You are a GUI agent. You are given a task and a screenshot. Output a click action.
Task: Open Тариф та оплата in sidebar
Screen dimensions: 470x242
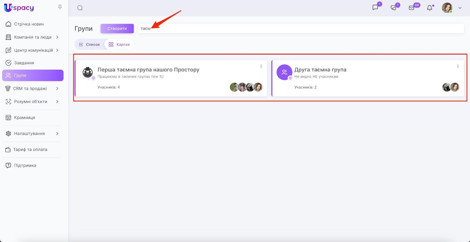30,149
